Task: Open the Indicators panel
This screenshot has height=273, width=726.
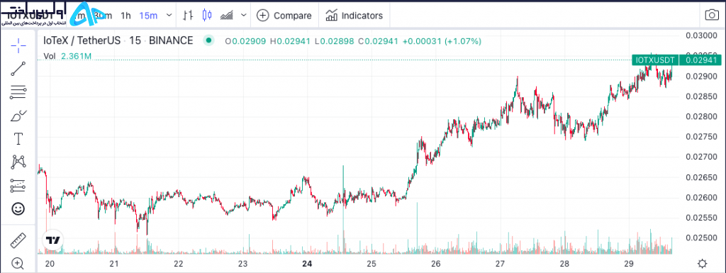Action: pyautogui.click(x=354, y=16)
